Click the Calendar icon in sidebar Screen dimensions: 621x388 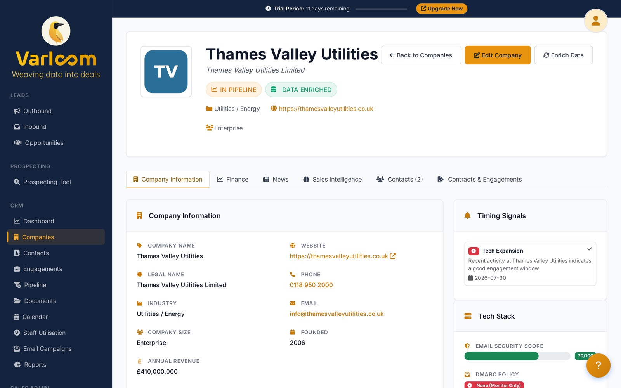[16, 317]
